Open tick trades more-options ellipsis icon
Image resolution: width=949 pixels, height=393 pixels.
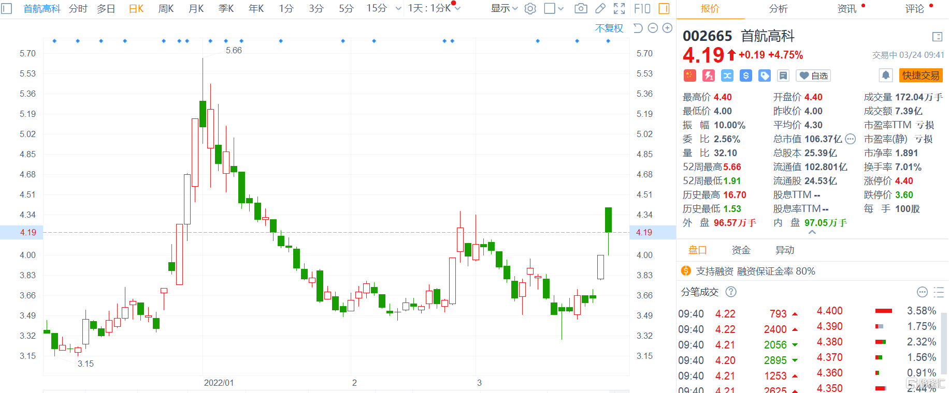pyautogui.click(x=922, y=292)
